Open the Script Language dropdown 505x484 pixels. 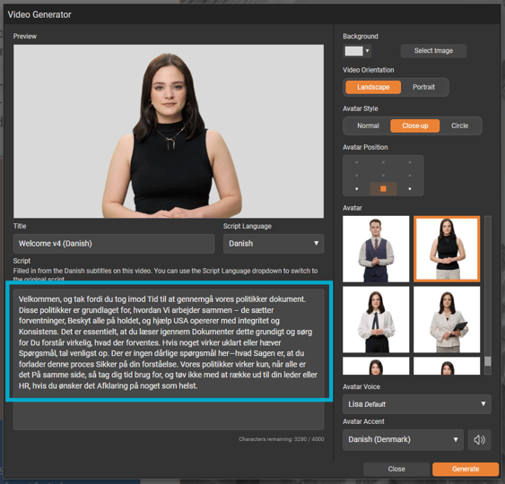[x=274, y=244]
